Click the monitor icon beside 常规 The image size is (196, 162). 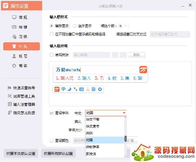point(14,17)
